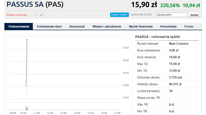The image size is (206, 115).
Task: Click the Wolumen obrotu value 5 778 szt.
Action: pyautogui.click(x=176, y=77)
